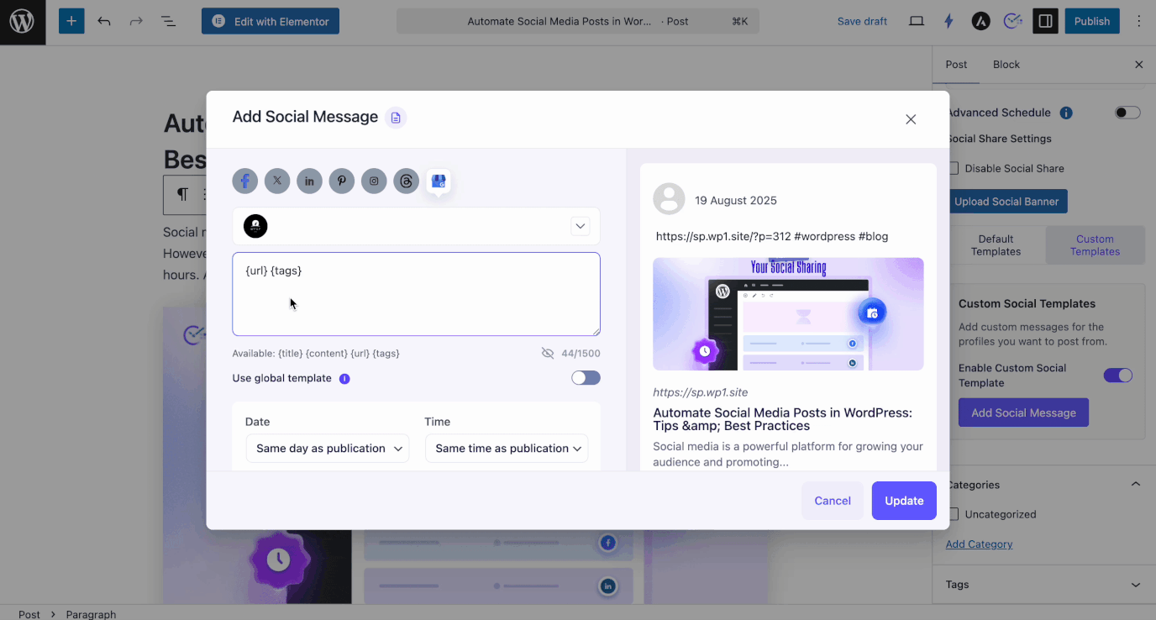Select the Google Business Profile icon
Viewport: 1156px width, 620px height.
pyautogui.click(x=439, y=181)
